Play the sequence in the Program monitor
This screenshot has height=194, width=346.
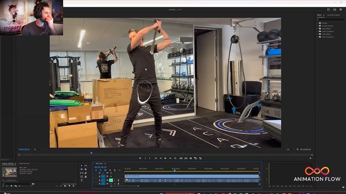165,158
